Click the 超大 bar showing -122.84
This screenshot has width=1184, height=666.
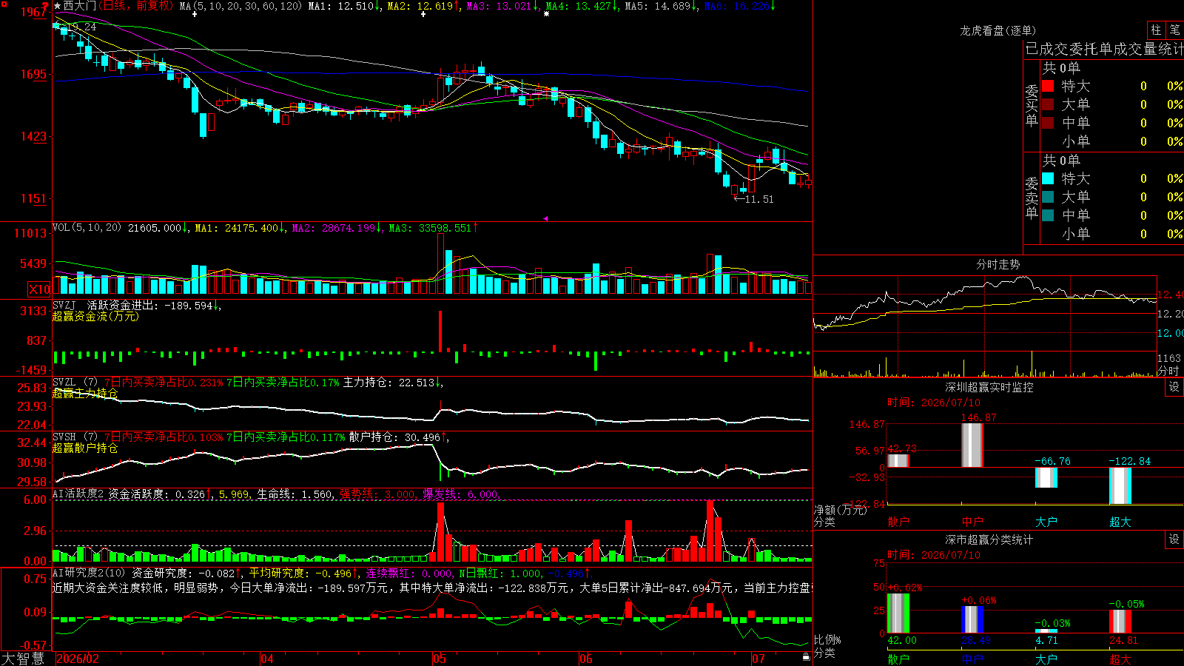(1120, 485)
